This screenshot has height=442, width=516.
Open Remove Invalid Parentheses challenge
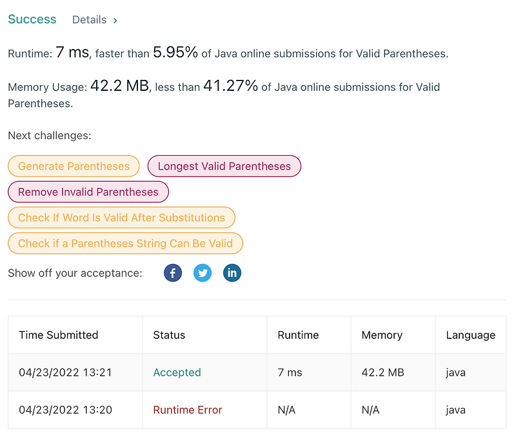pos(88,192)
